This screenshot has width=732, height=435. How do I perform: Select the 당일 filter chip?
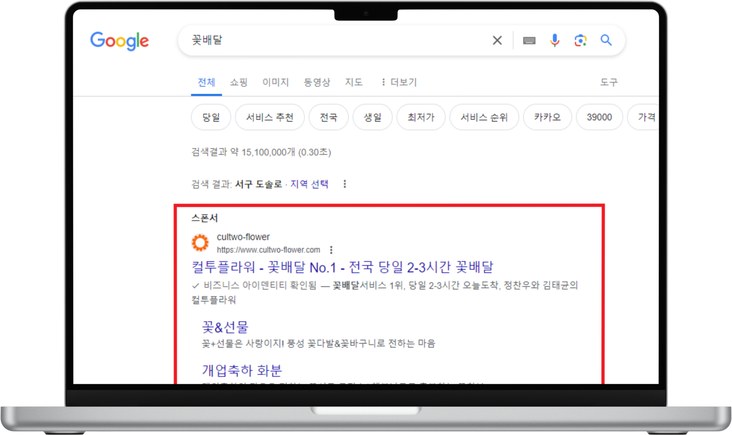211,117
